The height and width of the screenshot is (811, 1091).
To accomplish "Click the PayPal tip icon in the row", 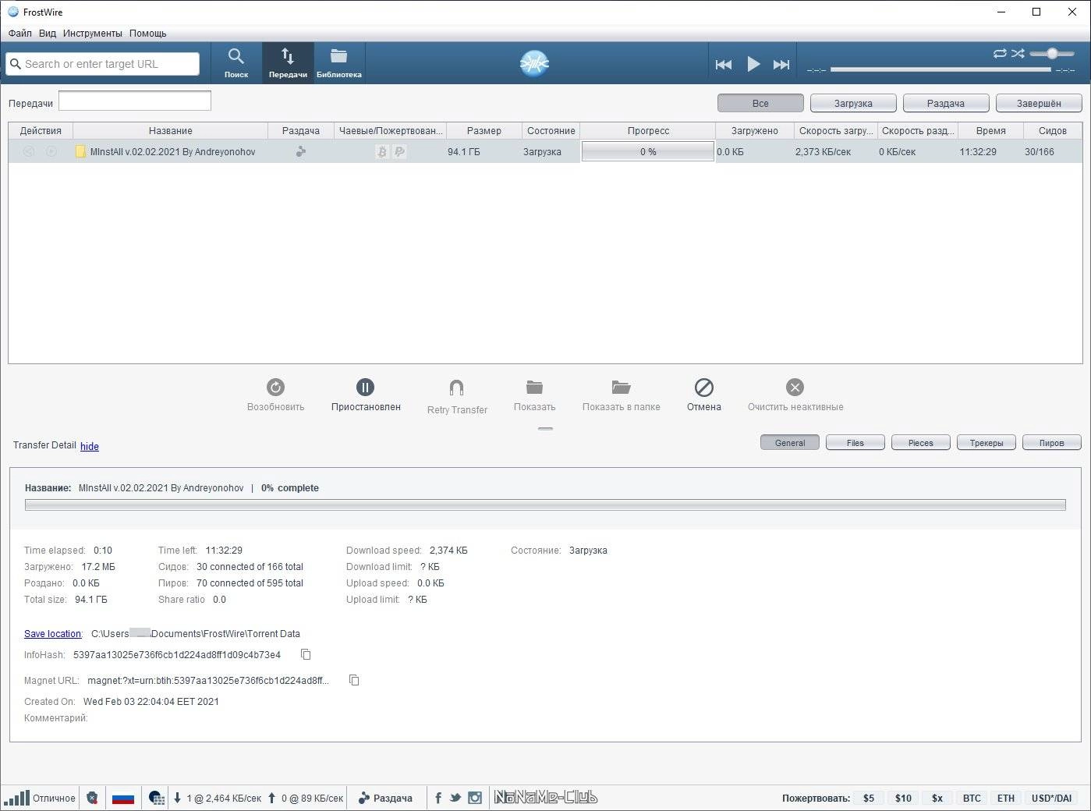I will coord(399,151).
